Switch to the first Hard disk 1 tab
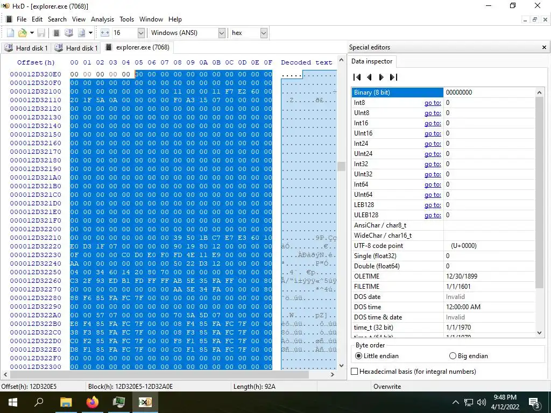 [x=26, y=48]
